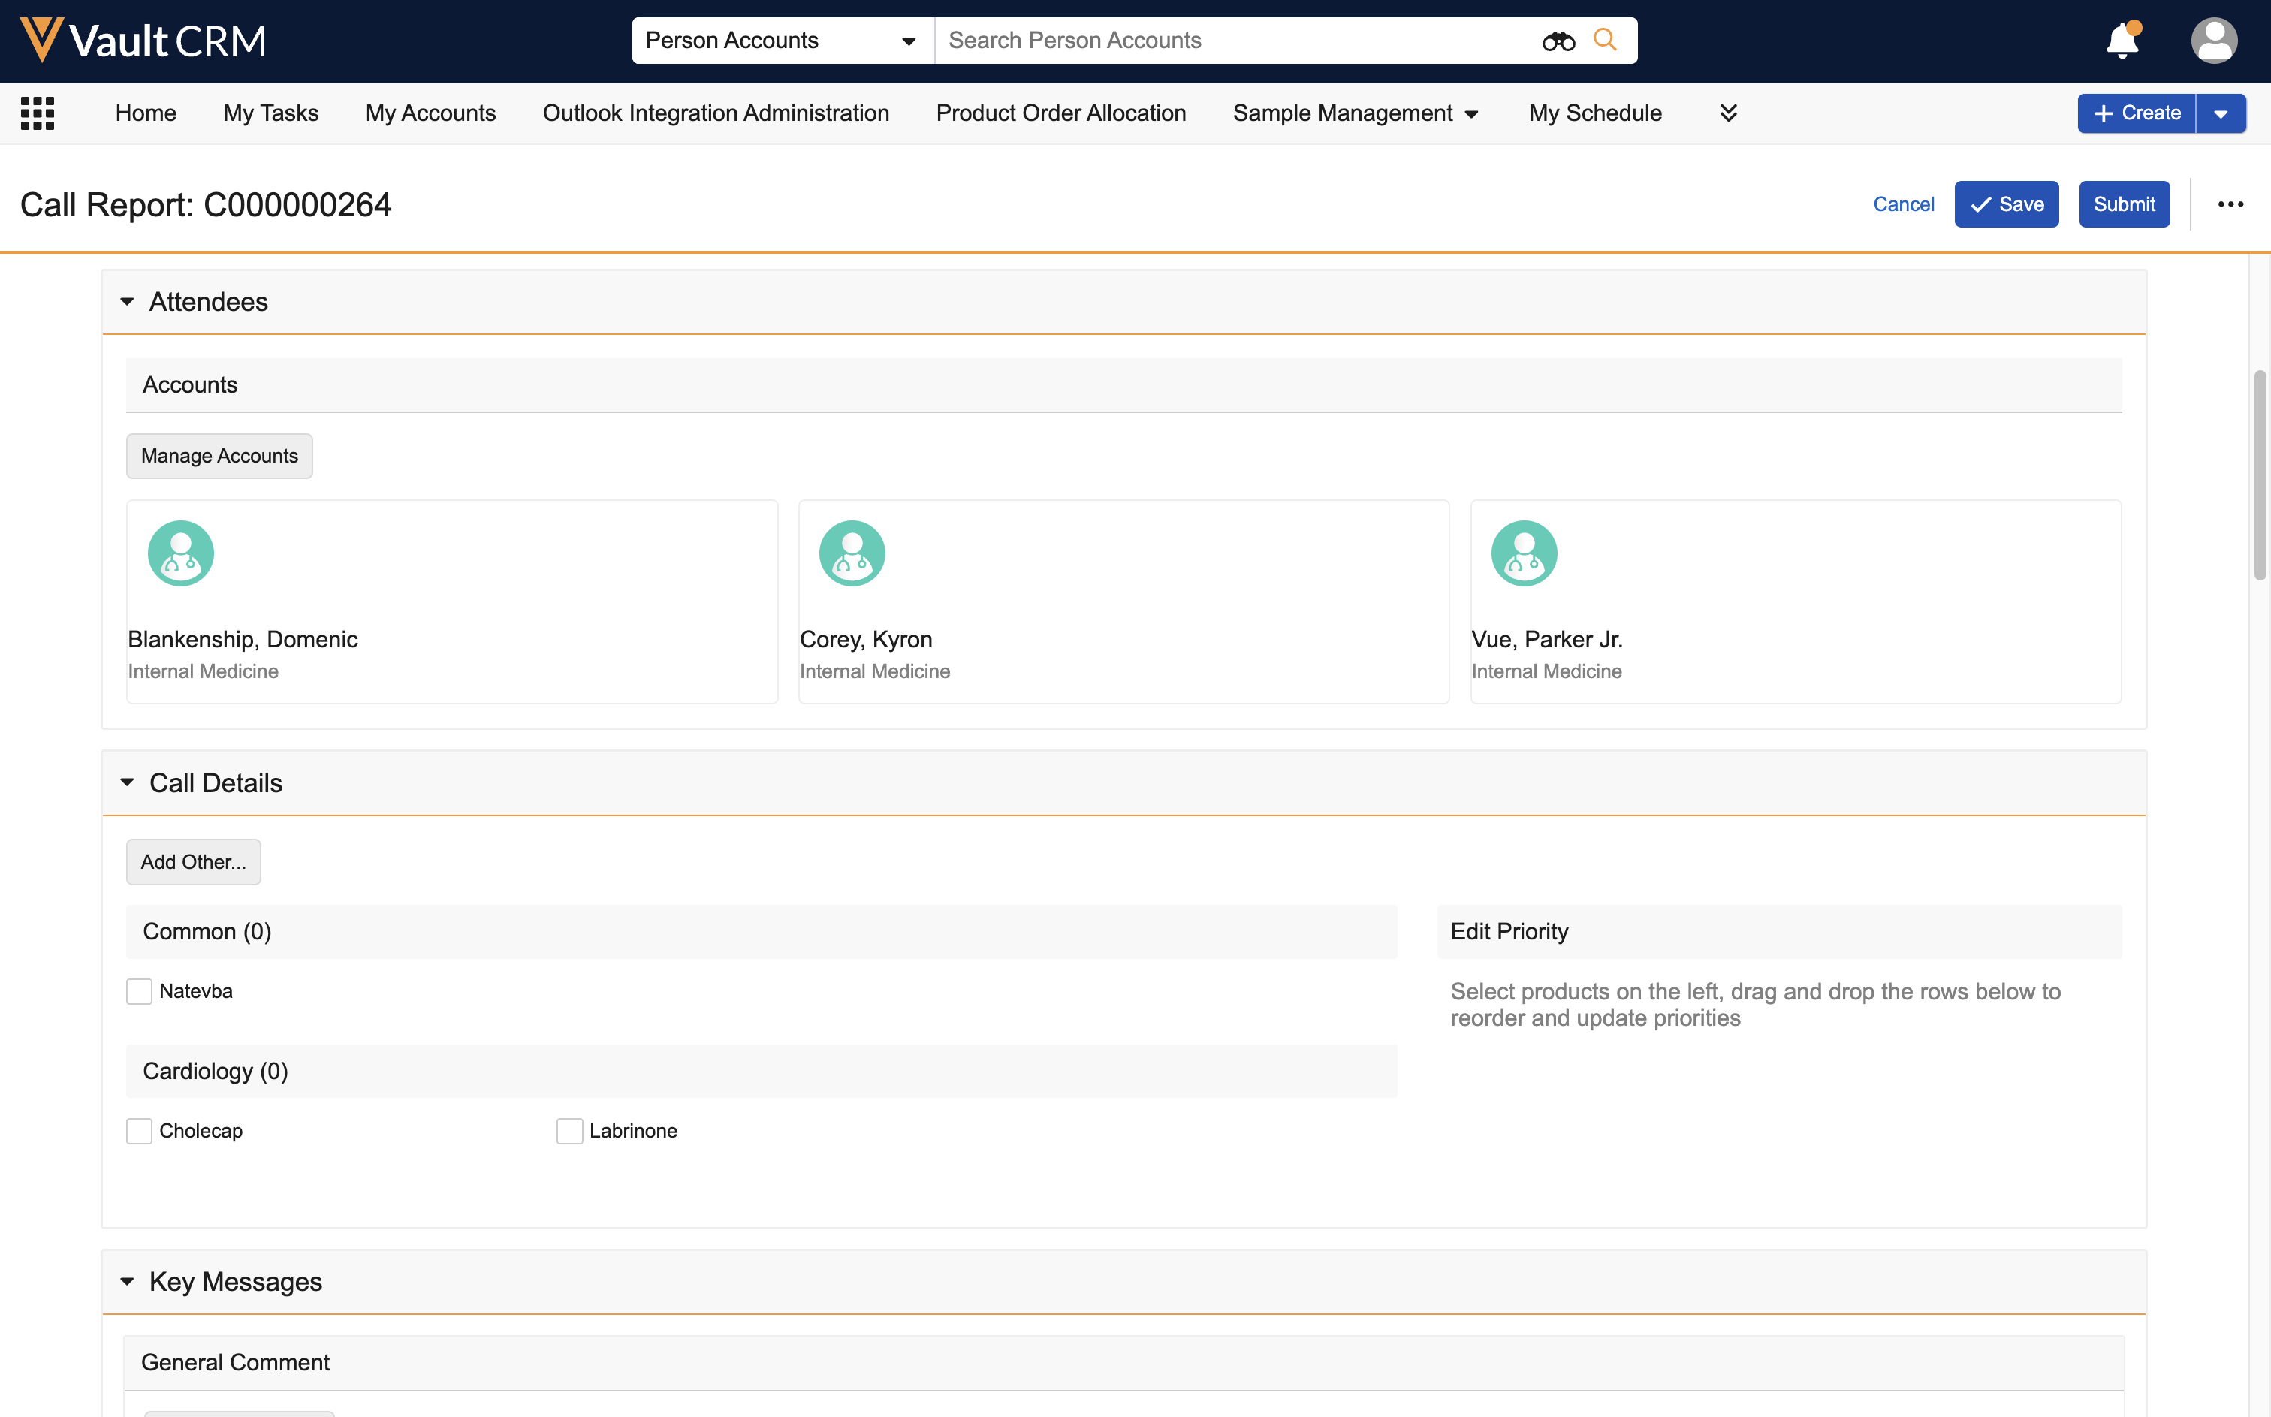This screenshot has width=2271, height=1417.
Task: Open the My Accounts tab
Action: point(430,113)
